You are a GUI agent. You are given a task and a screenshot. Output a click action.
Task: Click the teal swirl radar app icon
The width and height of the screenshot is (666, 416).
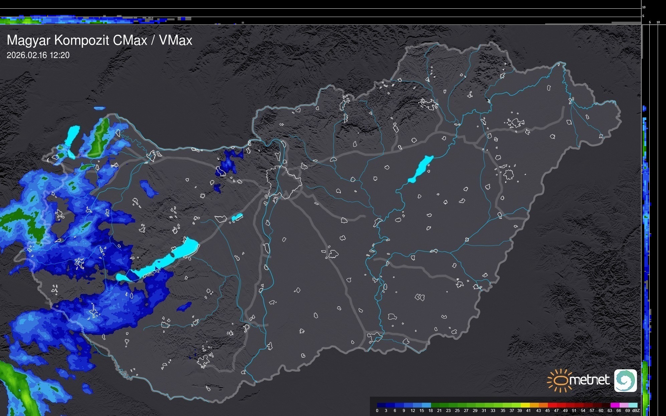pos(625,380)
